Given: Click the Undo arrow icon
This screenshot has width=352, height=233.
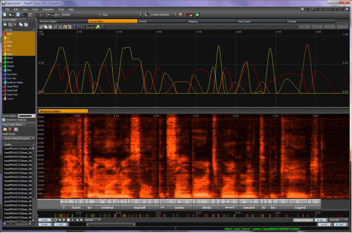Looking at the screenshot, I should pyautogui.click(x=25, y=15).
